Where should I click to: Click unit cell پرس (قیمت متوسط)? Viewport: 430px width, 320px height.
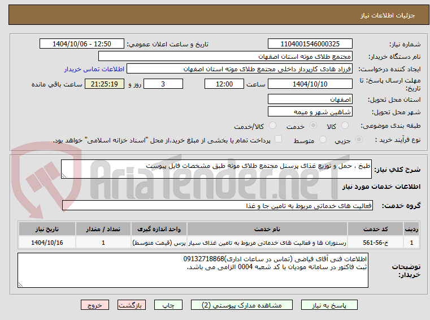[x=159, y=243]
